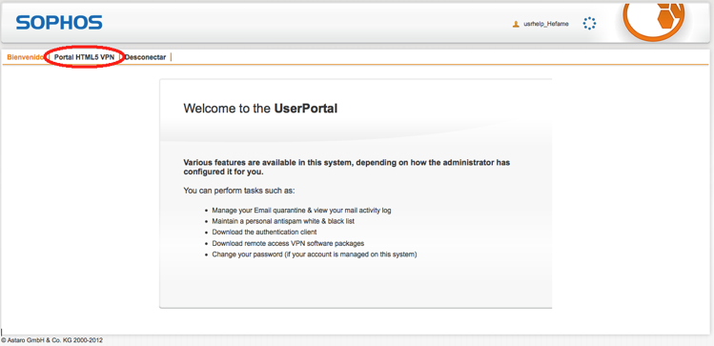This screenshot has height=346, width=714.
Task: Click the word UserPortal in the heading
Action: tap(306, 109)
